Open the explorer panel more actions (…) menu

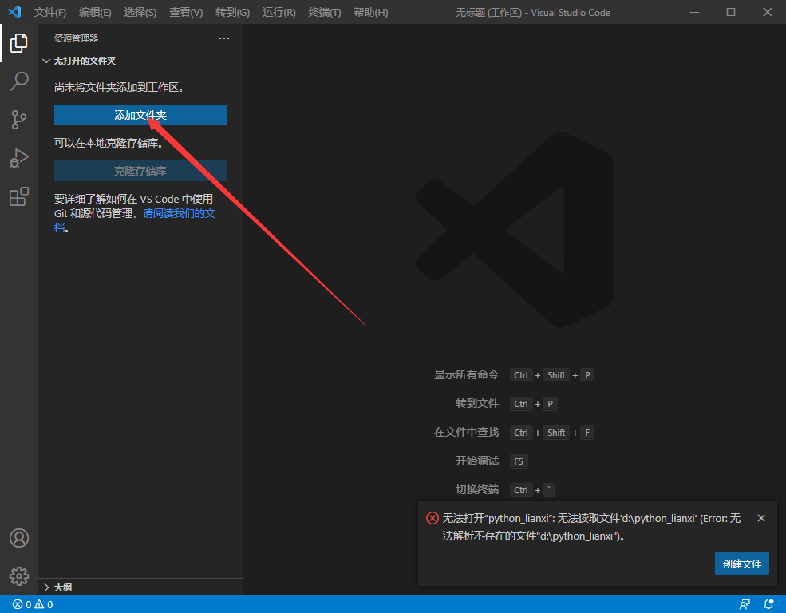coord(224,38)
